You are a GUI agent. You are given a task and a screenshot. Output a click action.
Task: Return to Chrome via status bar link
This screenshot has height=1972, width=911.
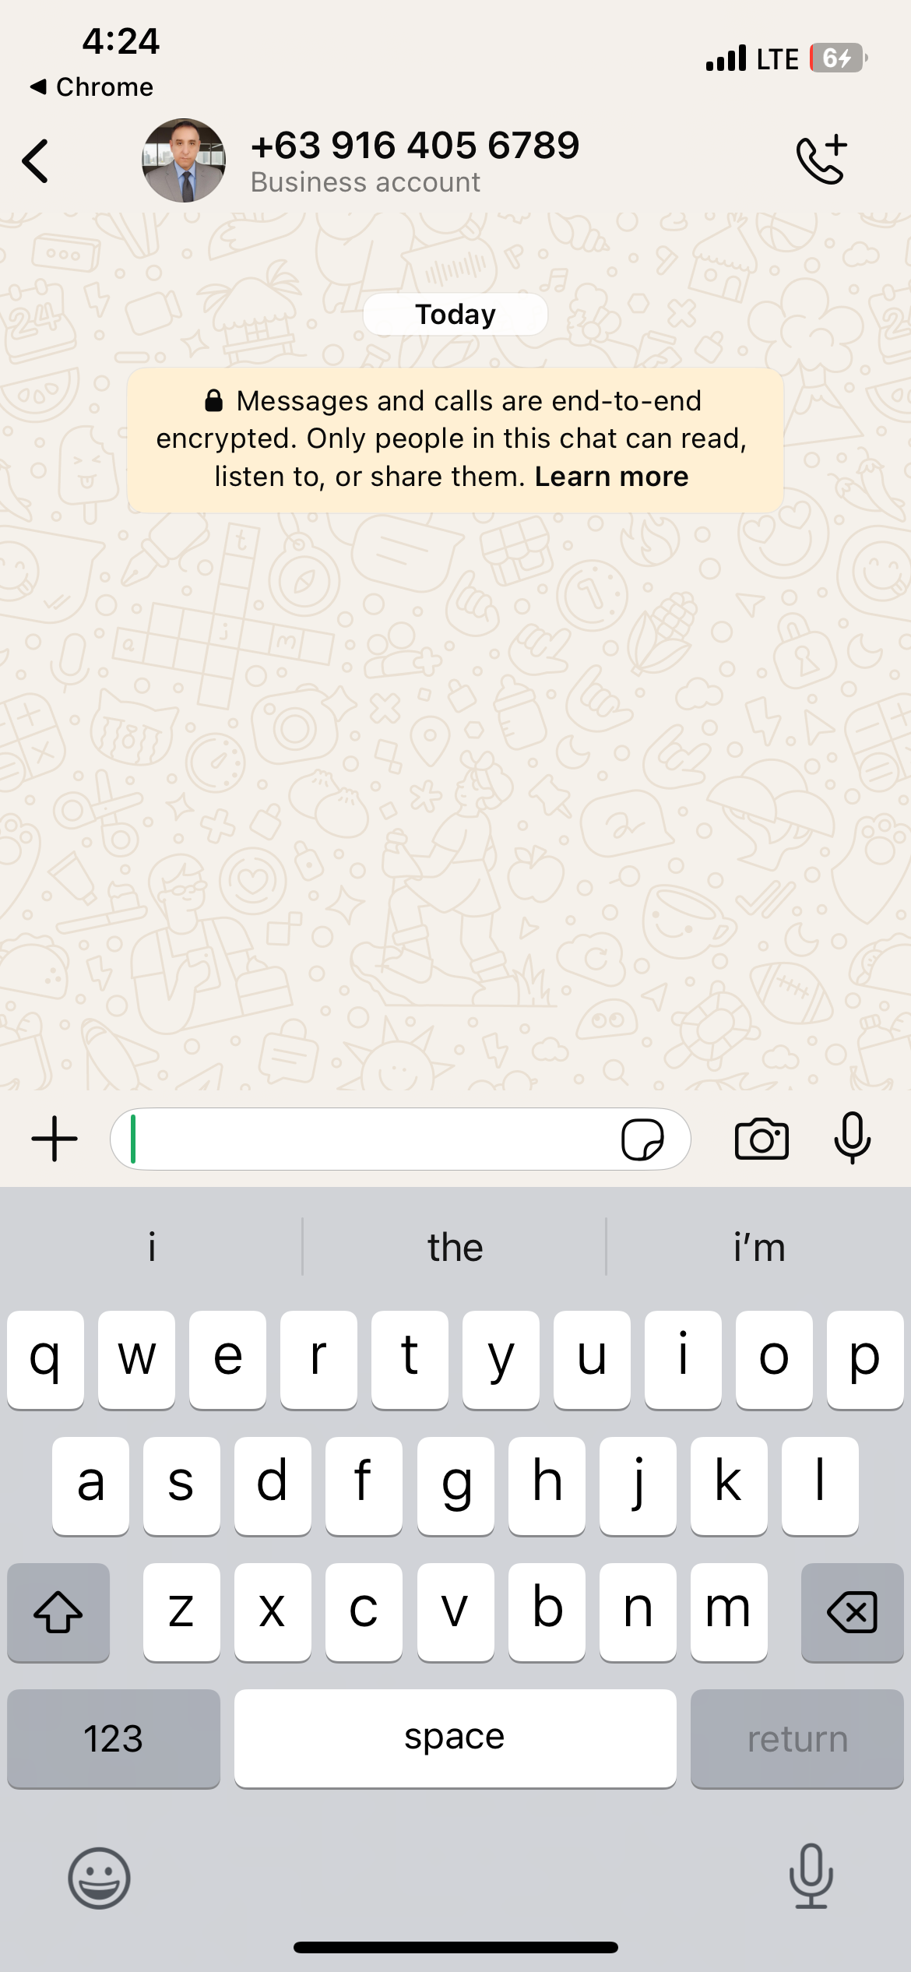pyautogui.click(x=91, y=86)
